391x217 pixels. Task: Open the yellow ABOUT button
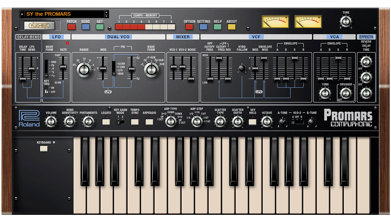232,27
